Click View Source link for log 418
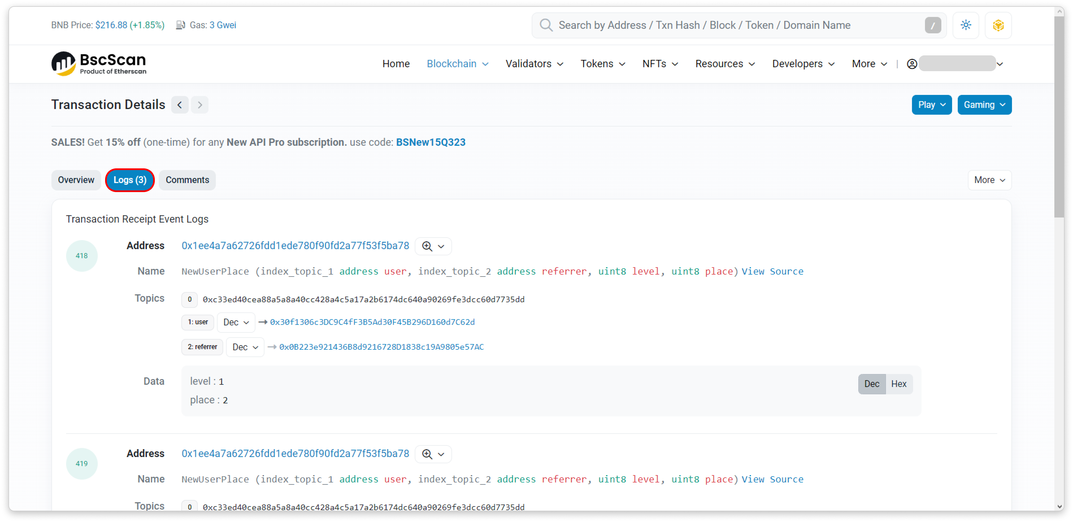This screenshot has height=522, width=1073. pyautogui.click(x=772, y=272)
